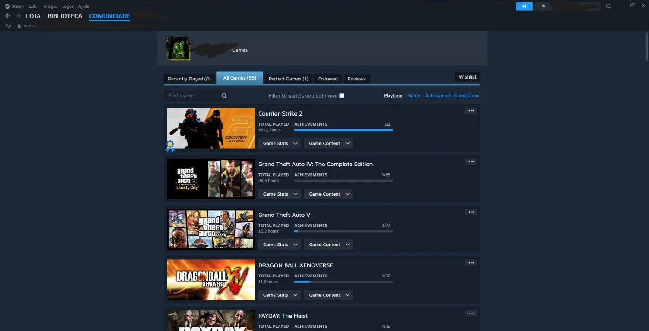Open three-dots menu for DRAGON BALL XENOVERSE
The height and width of the screenshot is (331, 649).
point(471,263)
